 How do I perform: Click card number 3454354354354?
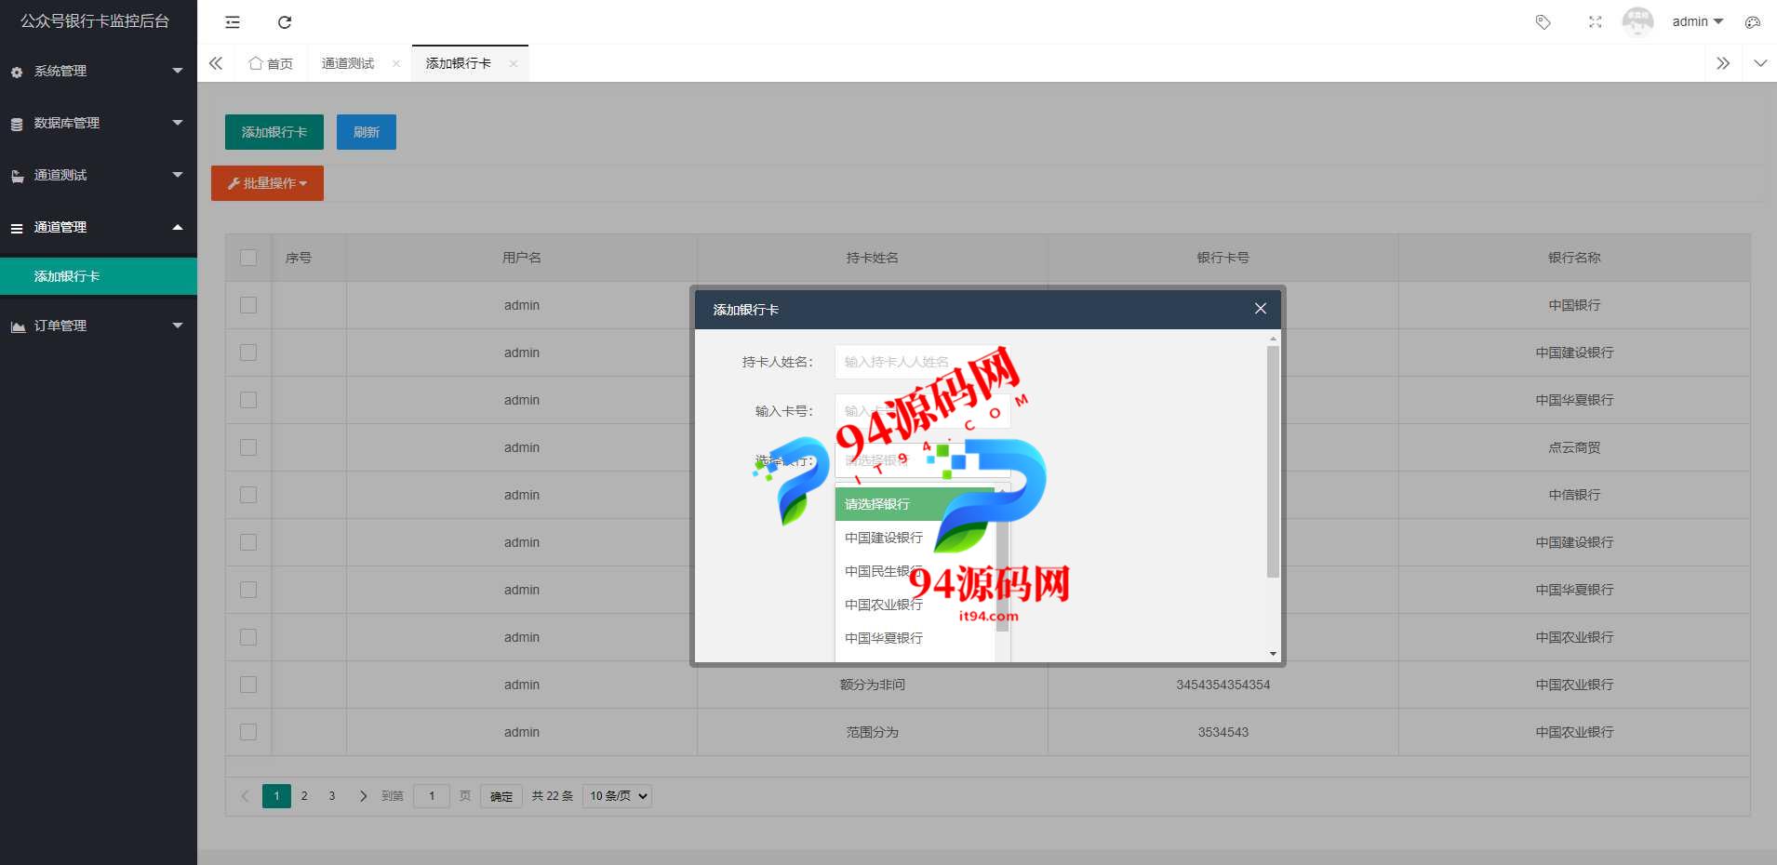1223,685
